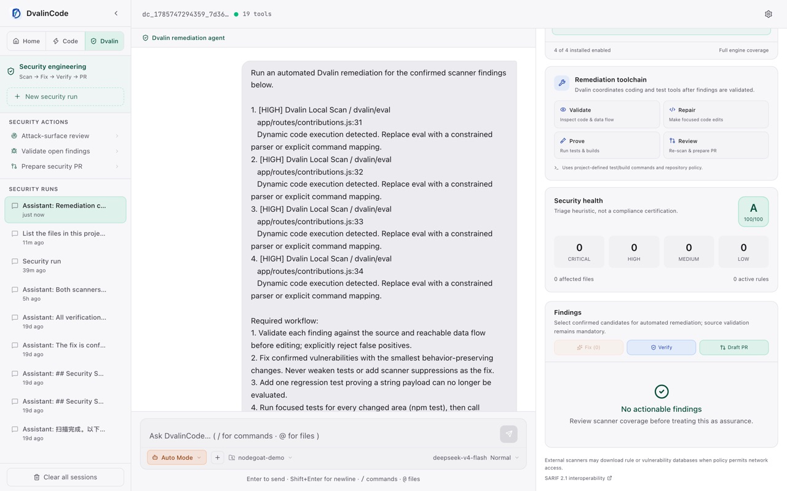Click the green connection status dot
The image size is (787, 491).
(x=236, y=14)
